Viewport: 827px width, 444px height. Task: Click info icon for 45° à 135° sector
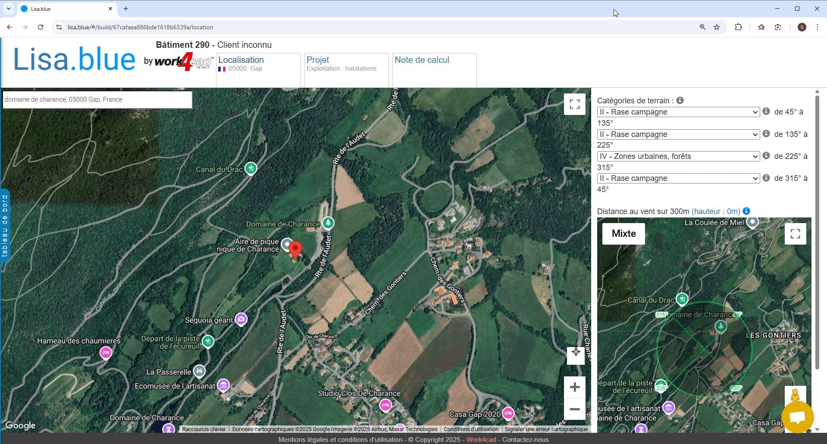point(766,111)
